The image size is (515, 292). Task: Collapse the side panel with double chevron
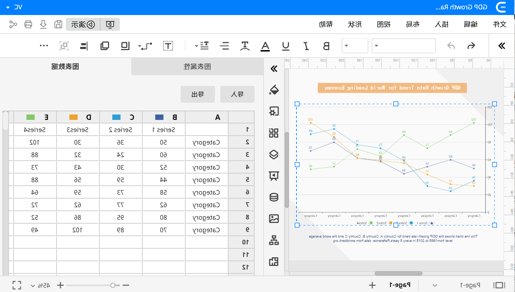click(x=274, y=69)
